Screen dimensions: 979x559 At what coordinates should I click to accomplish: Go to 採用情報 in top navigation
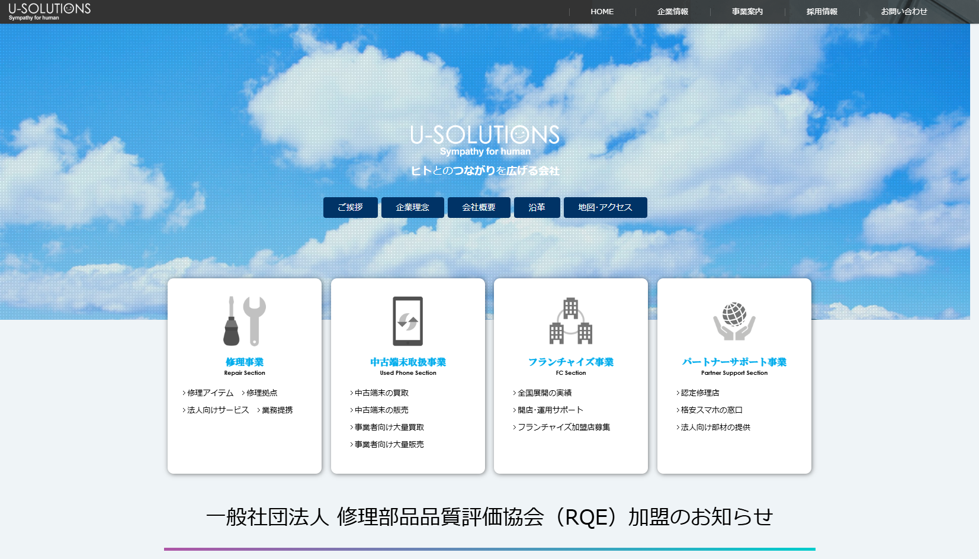[821, 12]
